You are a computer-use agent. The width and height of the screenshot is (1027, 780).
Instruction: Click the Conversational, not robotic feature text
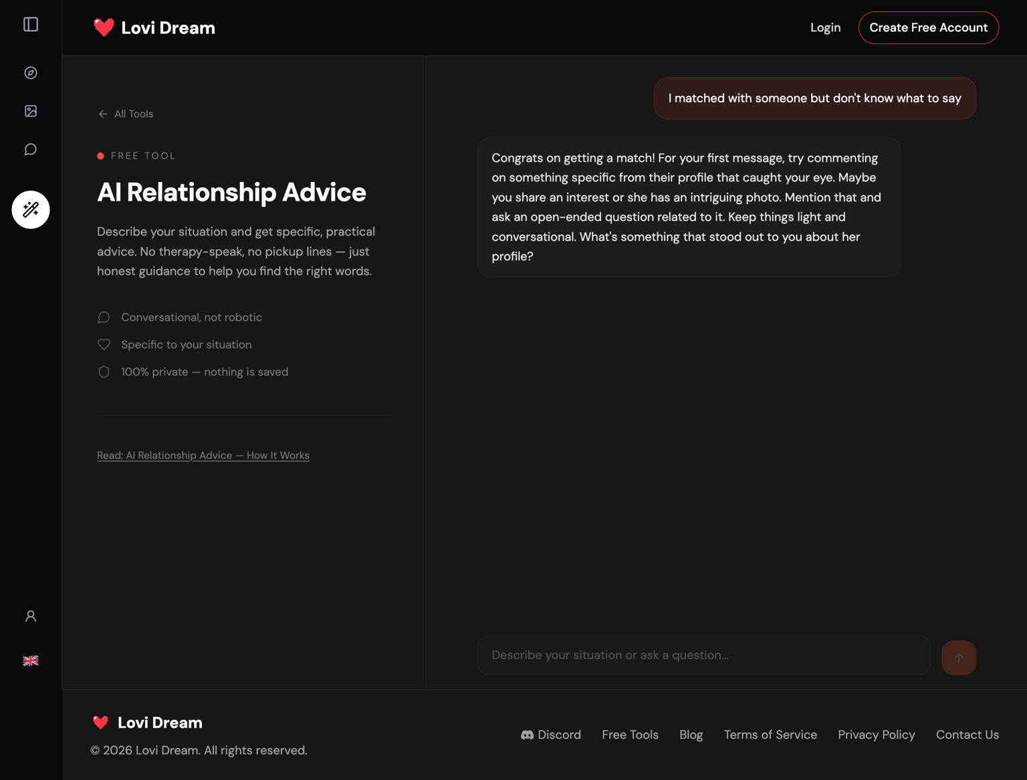(191, 317)
